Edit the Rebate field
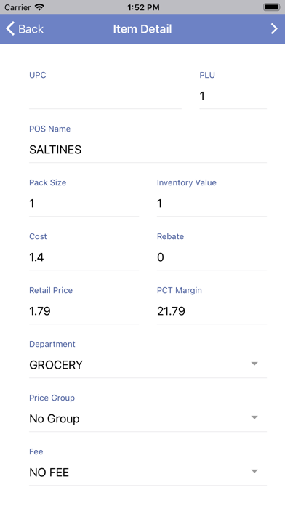 (x=212, y=257)
